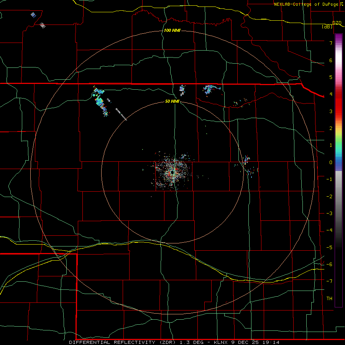Click the 7 value on color scale
Viewport: 345px width, 345px height.
[331, 43]
